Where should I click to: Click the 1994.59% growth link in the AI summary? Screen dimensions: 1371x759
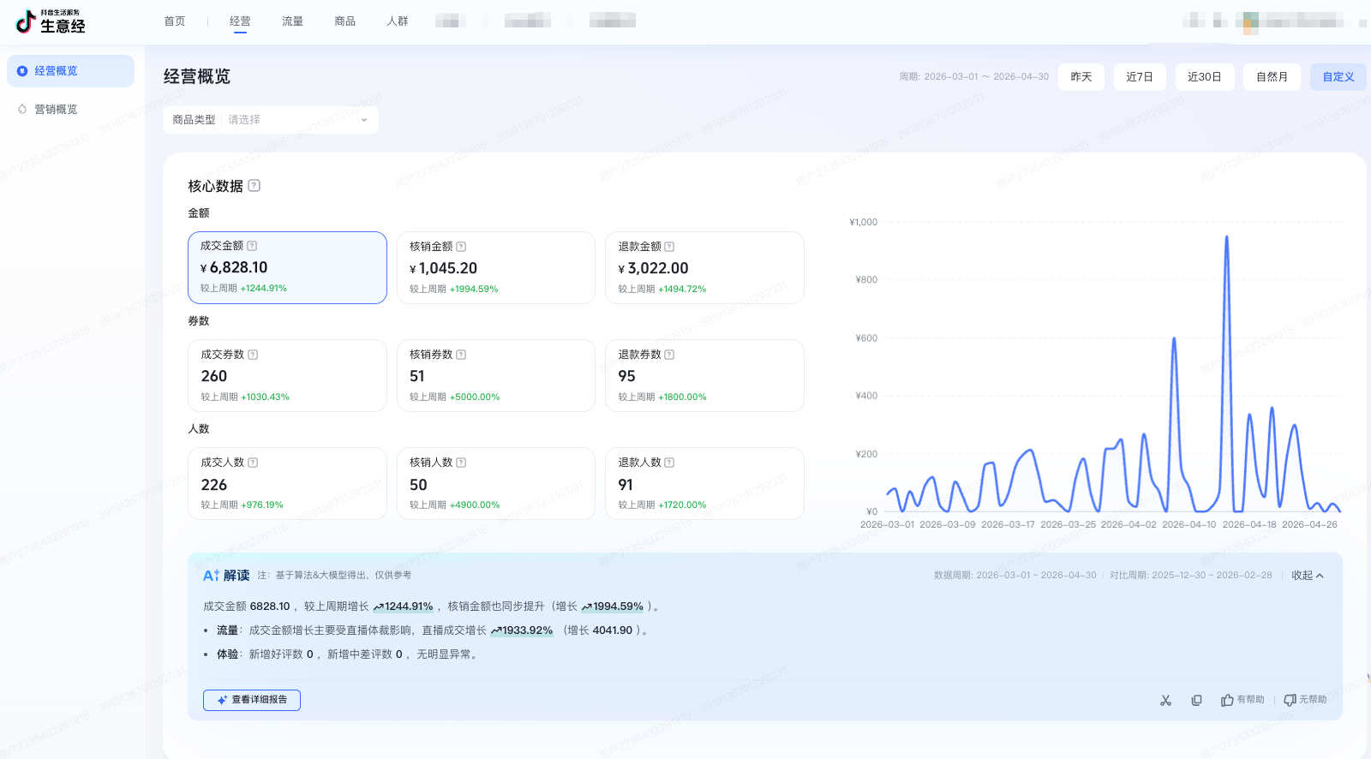(x=612, y=607)
